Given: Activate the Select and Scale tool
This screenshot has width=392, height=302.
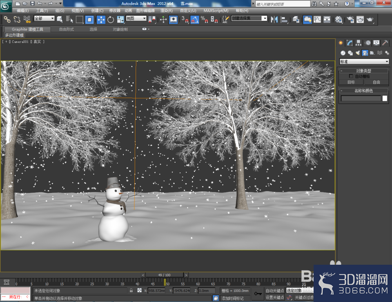Looking at the screenshot, I should pyautogui.click(x=120, y=20).
